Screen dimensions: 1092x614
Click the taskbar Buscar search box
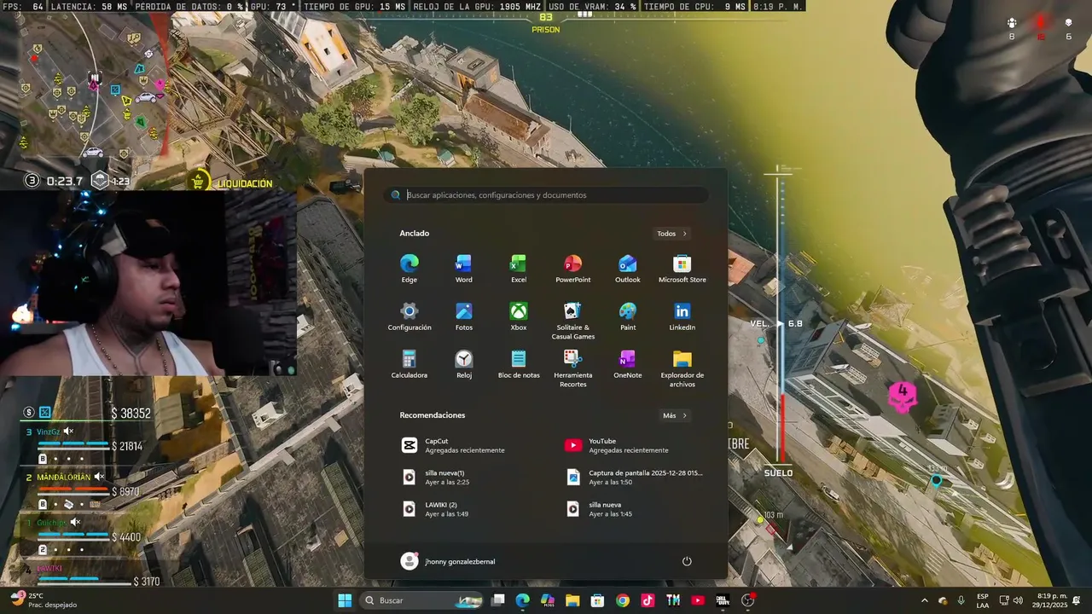click(x=421, y=600)
